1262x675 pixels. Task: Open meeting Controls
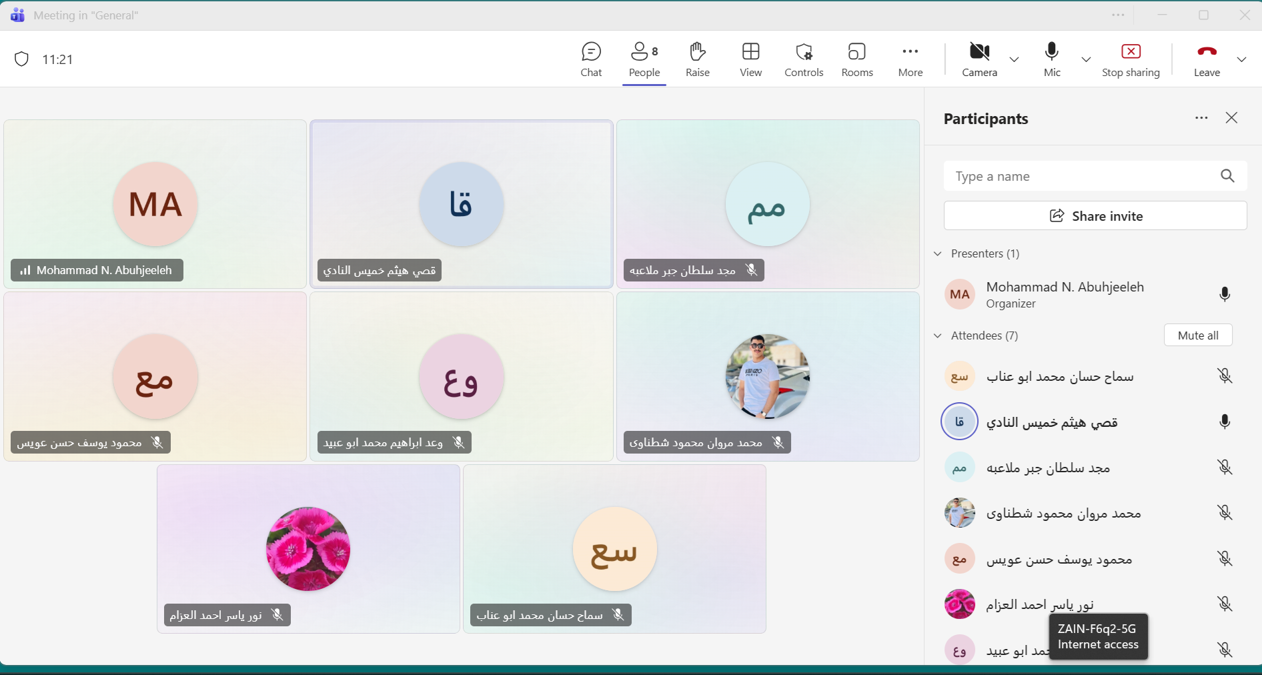point(804,60)
